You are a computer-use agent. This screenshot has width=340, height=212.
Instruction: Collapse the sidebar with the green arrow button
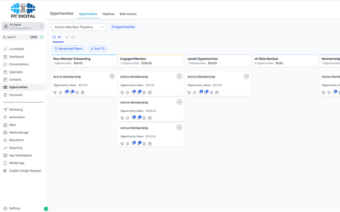click(x=46, y=208)
